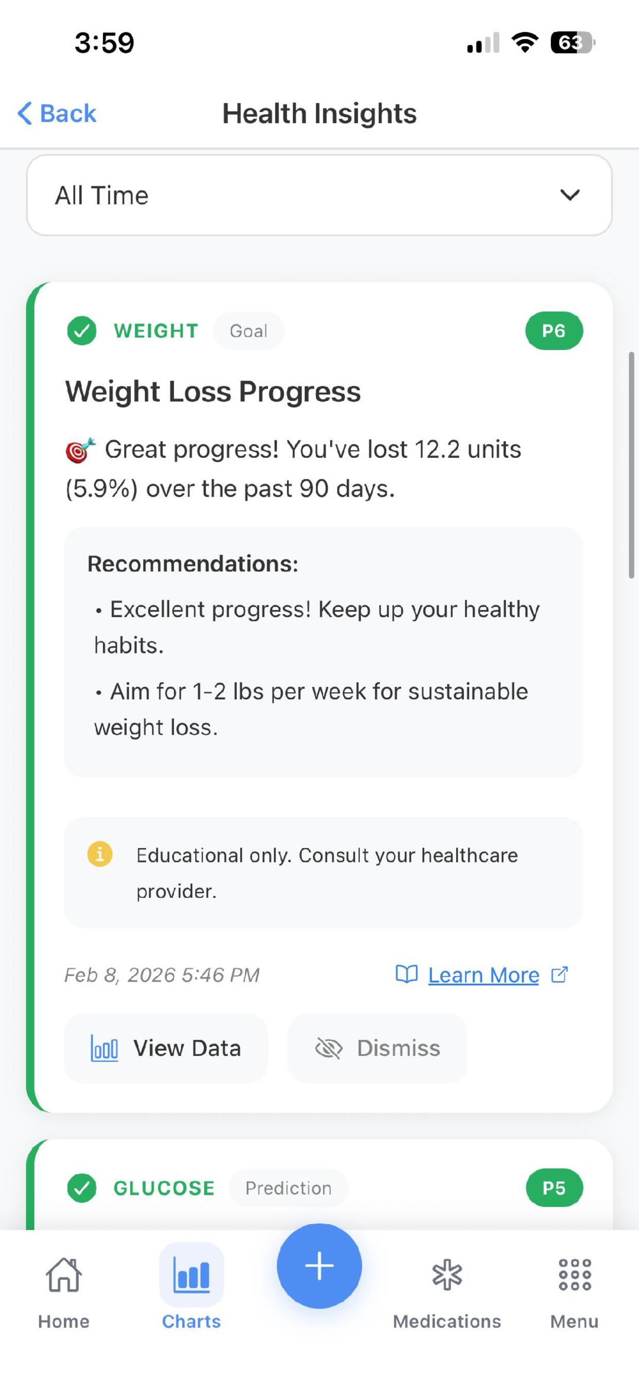
Task: Tap the info icon next to educational disclaimer
Action: pyautogui.click(x=100, y=854)
